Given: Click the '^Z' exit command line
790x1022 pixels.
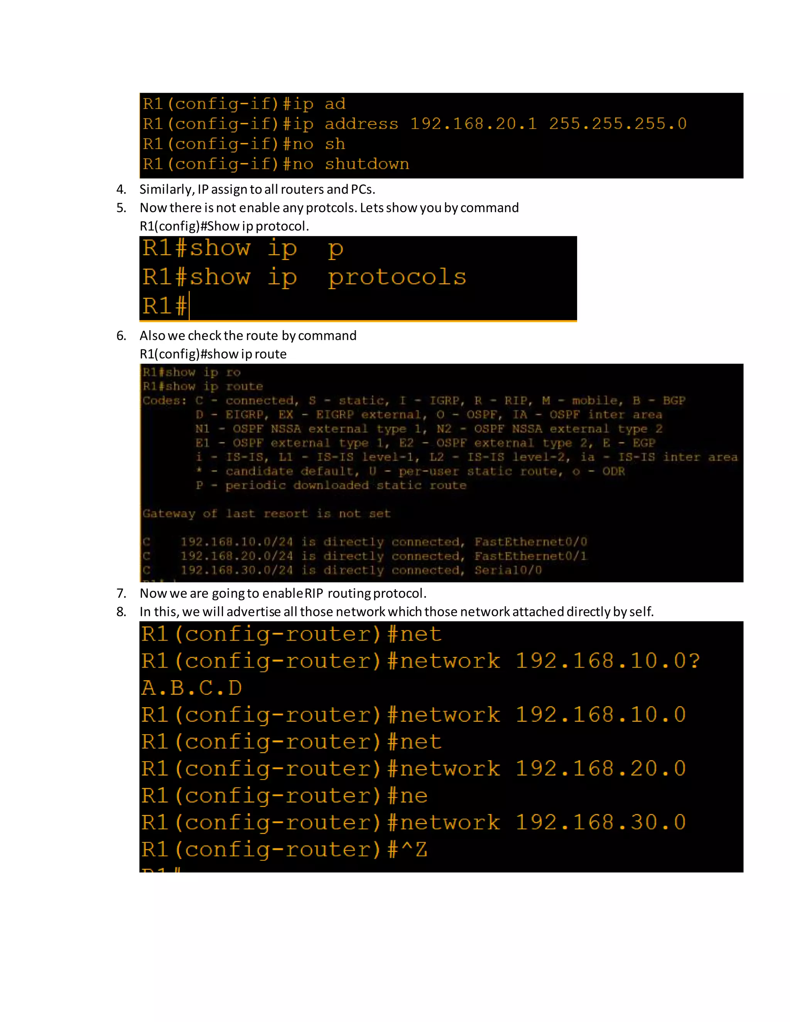Looking at the screenshot, I should 284,850.
